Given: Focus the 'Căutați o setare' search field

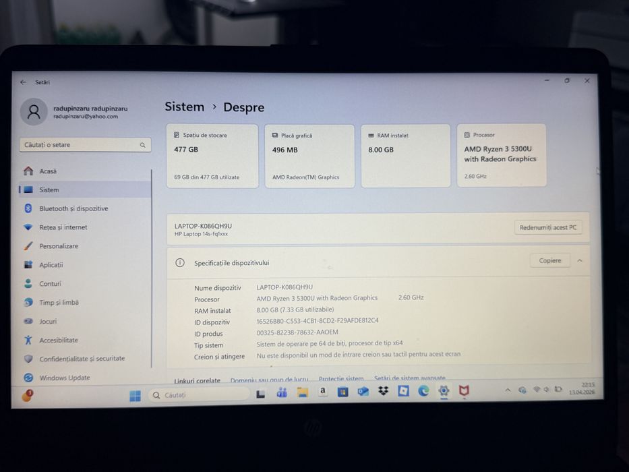Looking at the screenshot, I should (85, 145).
